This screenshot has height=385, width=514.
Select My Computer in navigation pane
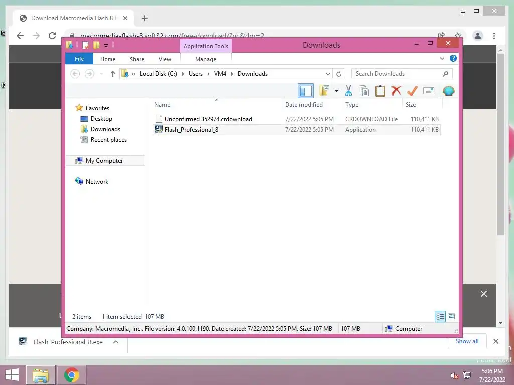[104, 161]
